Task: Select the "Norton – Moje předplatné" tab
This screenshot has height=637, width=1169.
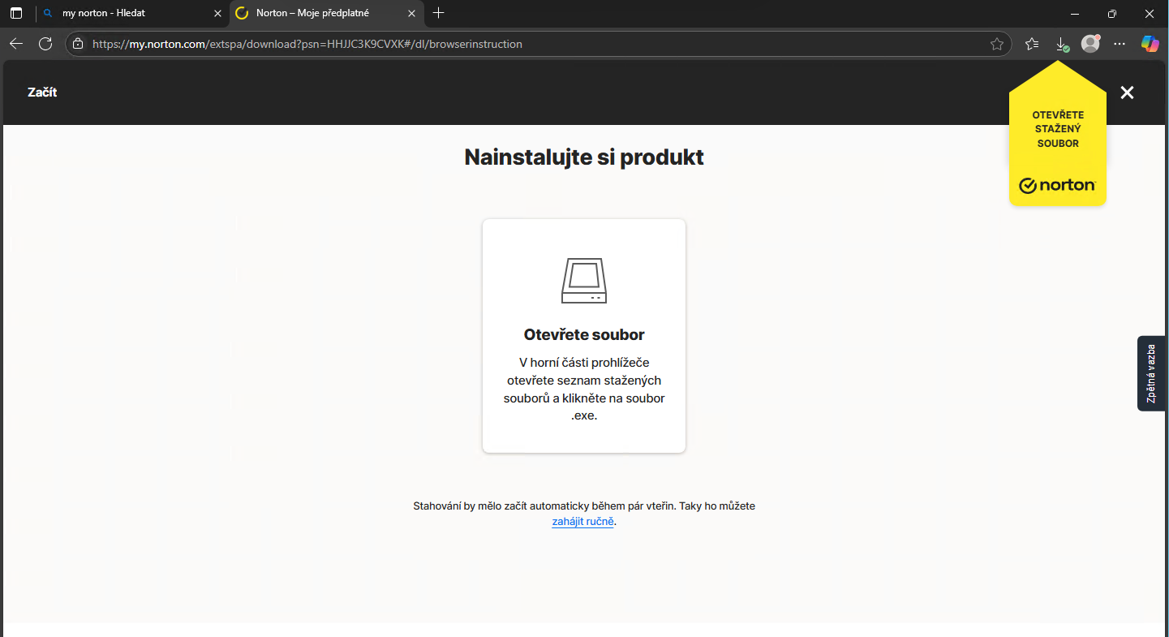Action: tap(327, 13)
